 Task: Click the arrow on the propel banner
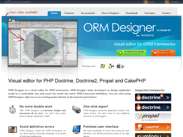[168, 117]
